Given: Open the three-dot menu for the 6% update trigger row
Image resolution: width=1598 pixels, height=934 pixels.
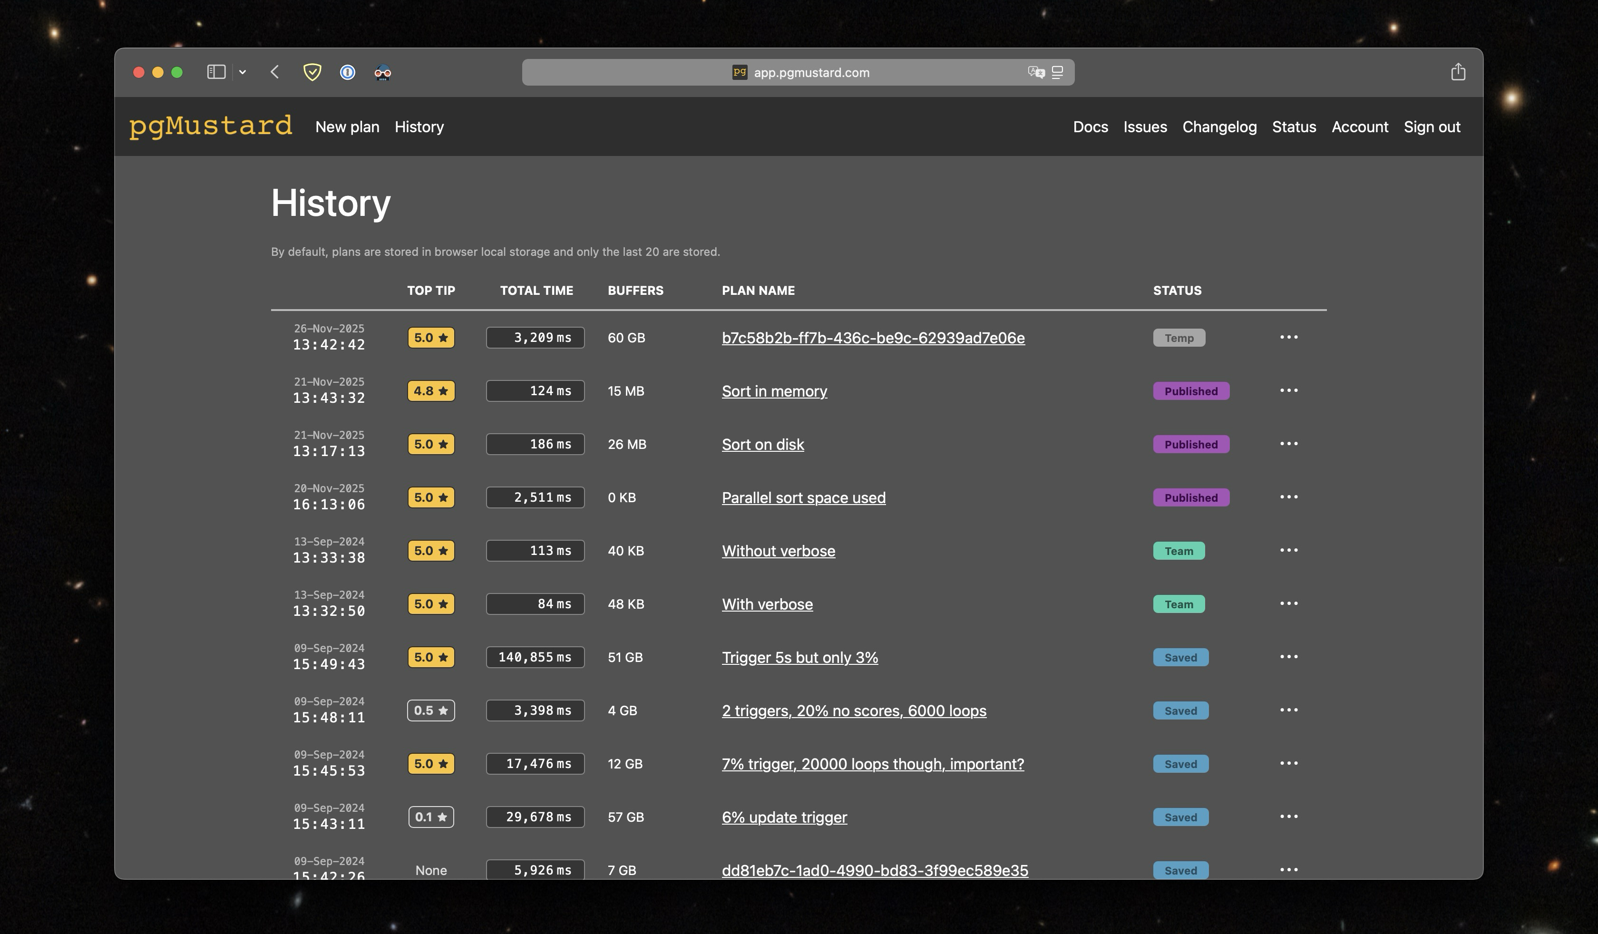Looking at the screenshot, I should (1288, 817).
